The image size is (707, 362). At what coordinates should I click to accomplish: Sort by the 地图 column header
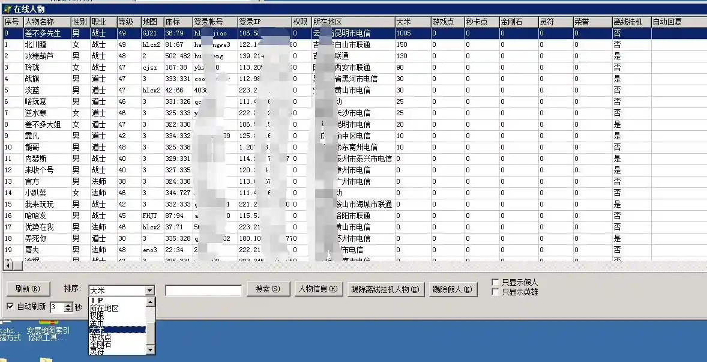[x=152, y=22]
